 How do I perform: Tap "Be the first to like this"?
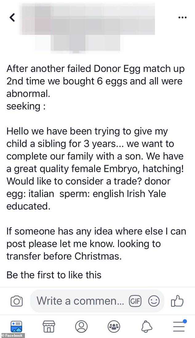tap(54, 275)
